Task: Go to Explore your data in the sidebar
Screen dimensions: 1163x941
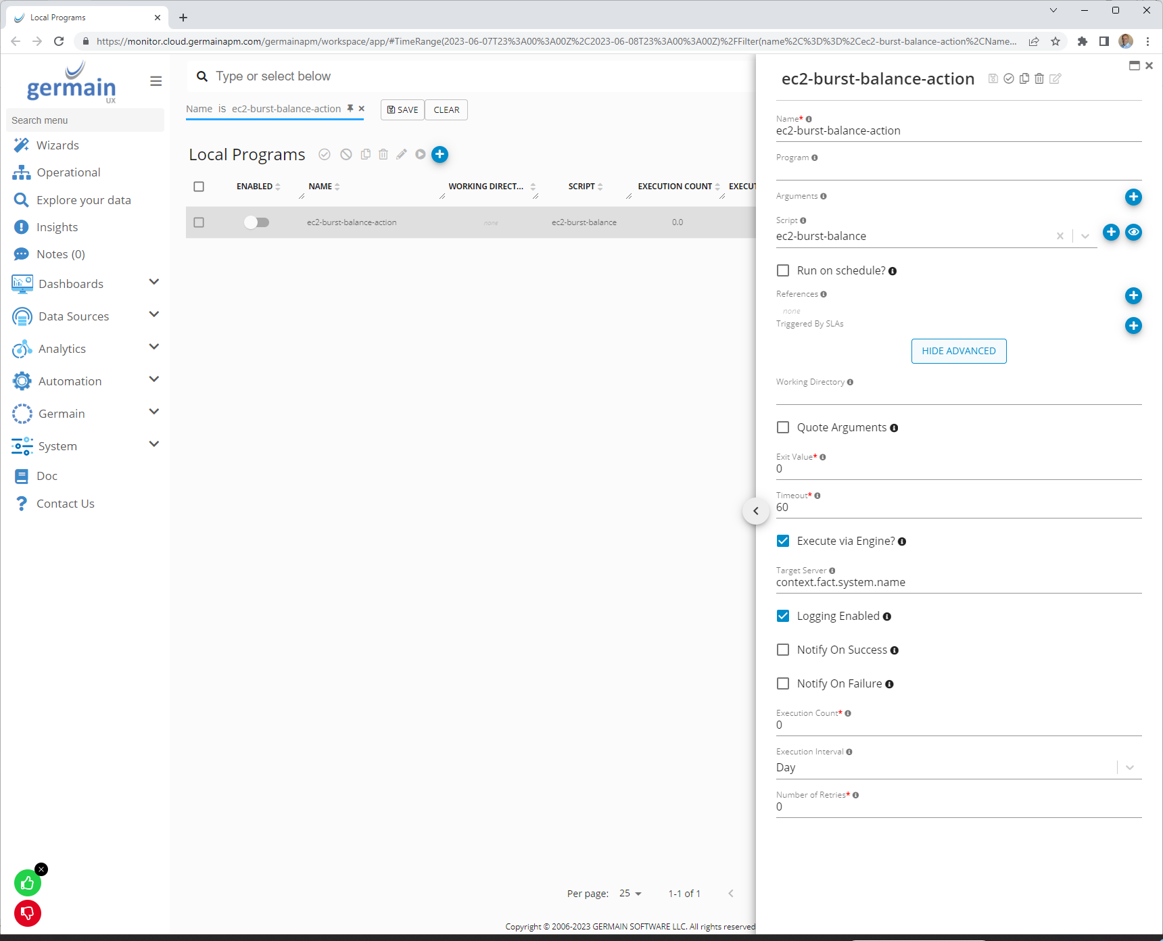Action: 83,200
